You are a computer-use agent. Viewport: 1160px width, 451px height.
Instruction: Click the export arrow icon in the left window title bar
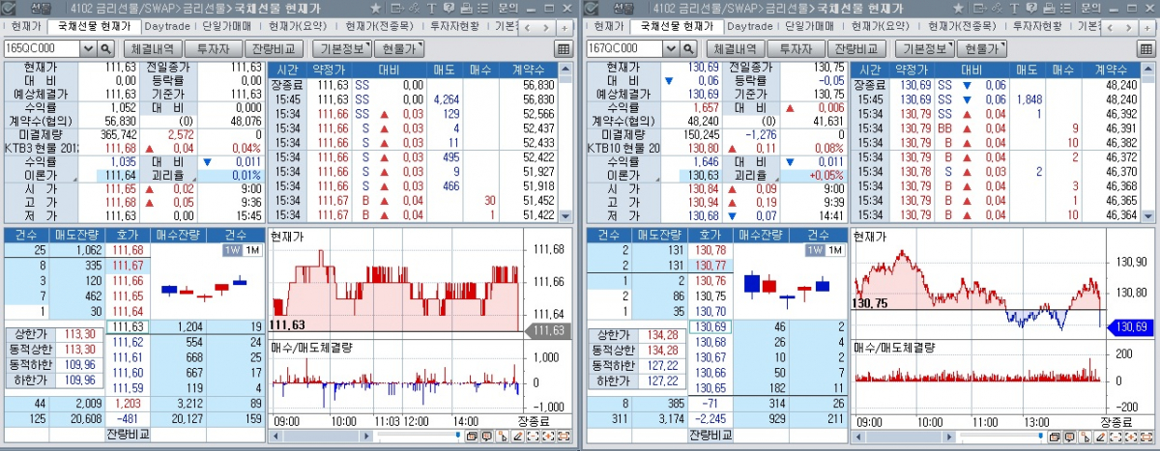click(397, 8)
